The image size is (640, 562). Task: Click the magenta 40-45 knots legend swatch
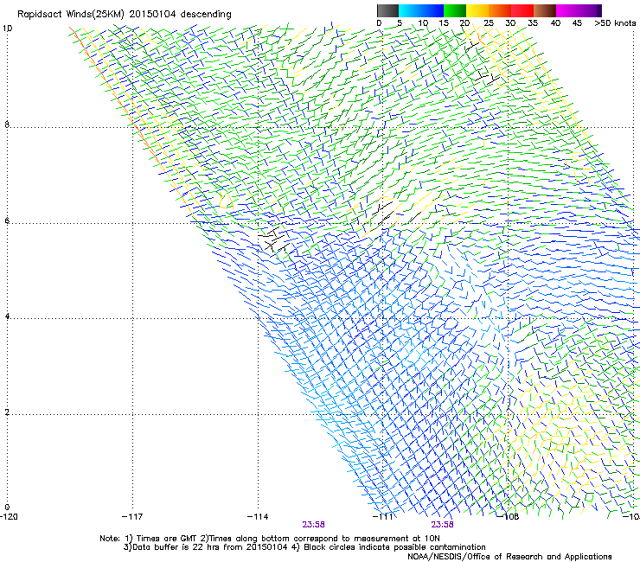(567, 10)
